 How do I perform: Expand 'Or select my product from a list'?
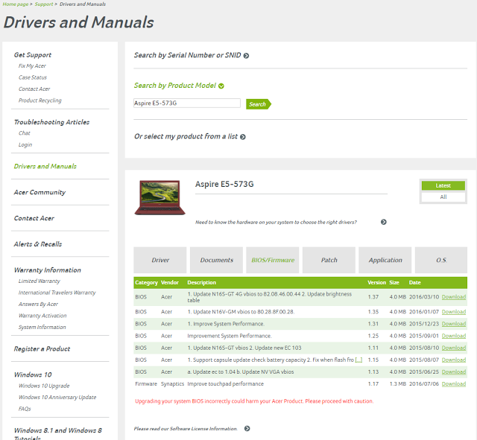click(x=243, y=137)
